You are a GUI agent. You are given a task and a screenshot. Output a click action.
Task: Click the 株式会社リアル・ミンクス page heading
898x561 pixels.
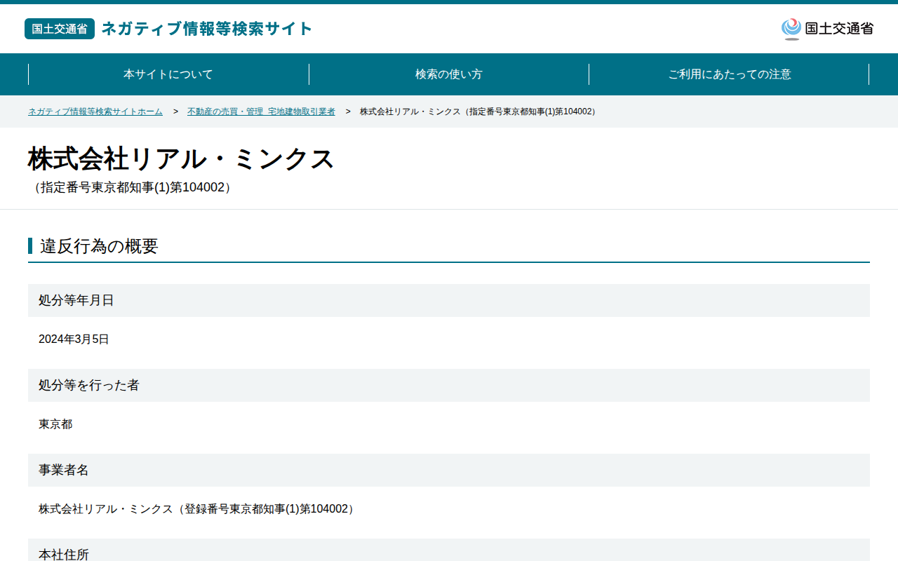pyautogui.click(x=182, y=159)
